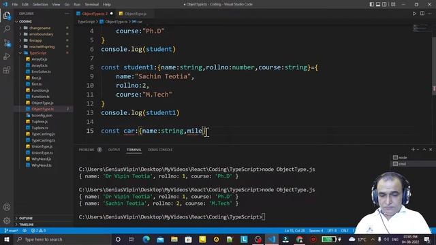This screenshot has height=245, width=436.
Task: Expand the errorboundary folder
Action: click(x=41, y=34)
